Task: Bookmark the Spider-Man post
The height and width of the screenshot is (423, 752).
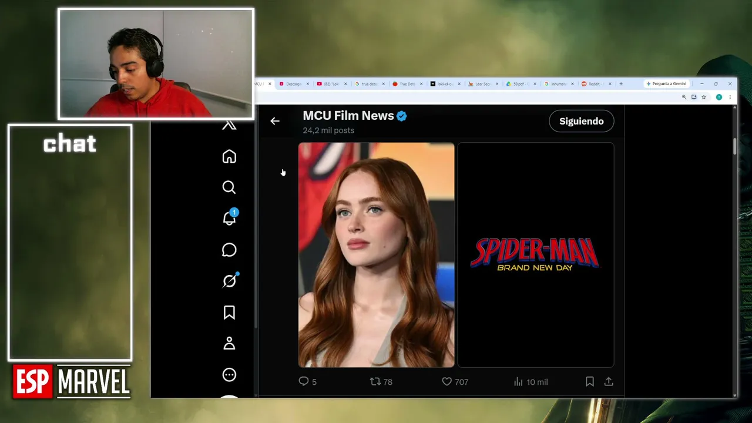Action: pyautogui.click(x=590, y=382)
